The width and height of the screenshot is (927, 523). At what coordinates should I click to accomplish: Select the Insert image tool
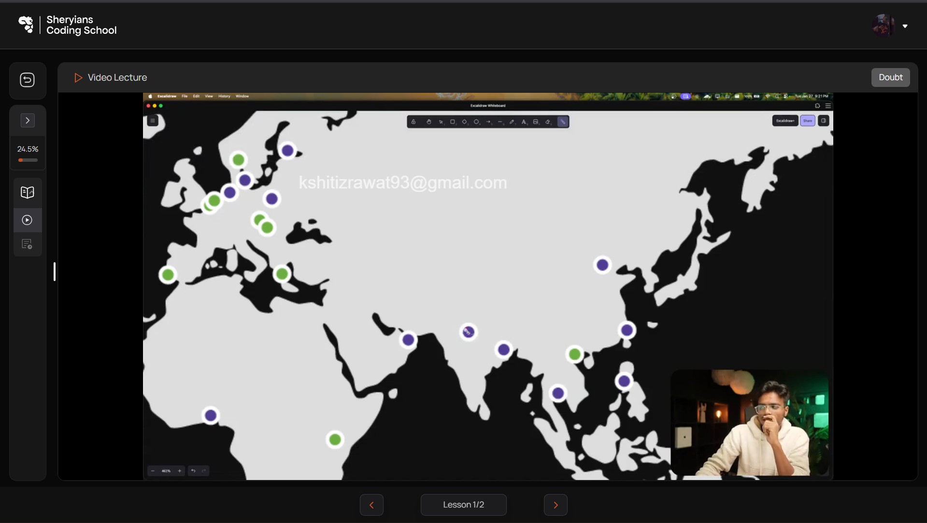coord(536,122)
